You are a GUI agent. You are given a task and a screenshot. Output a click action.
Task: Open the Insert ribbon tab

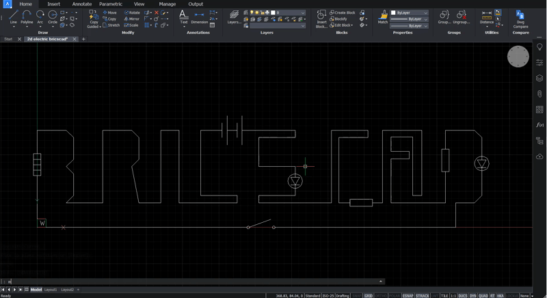(54, 4)
